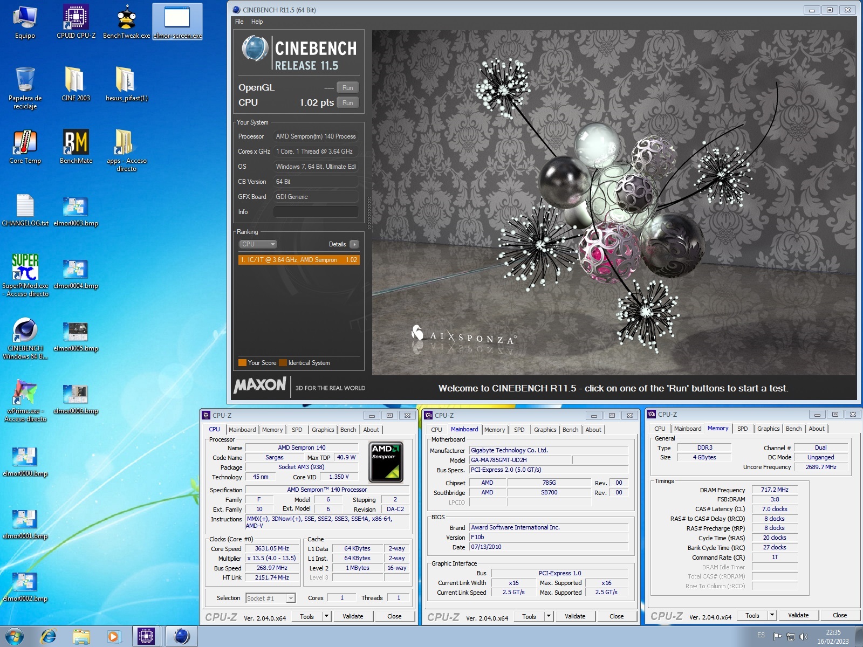863x647 pixels.
Task: Select elmor0003.bmp image file
Action: 76,210
